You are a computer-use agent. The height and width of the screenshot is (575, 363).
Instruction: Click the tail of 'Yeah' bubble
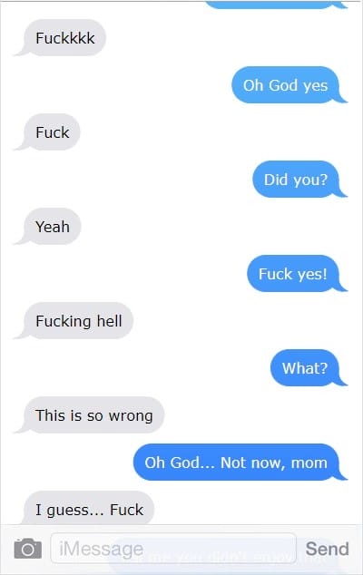(x=19, y=239)
